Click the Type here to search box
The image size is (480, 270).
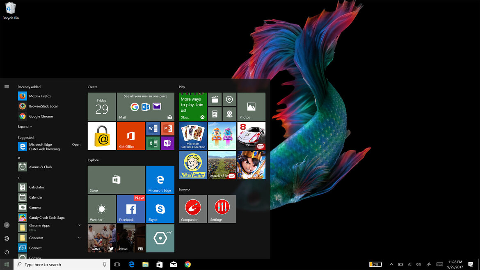click(62, 265)
